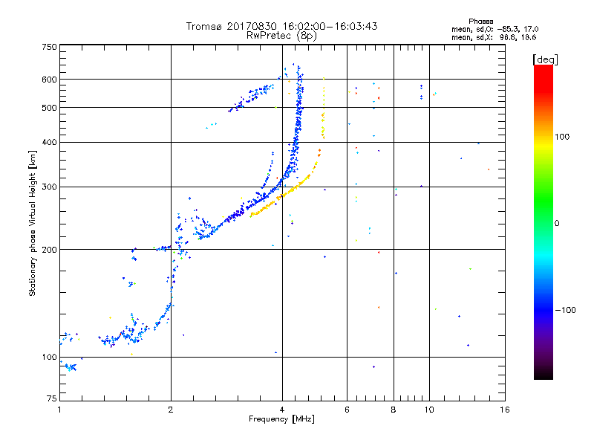The height and width of the screenshot is (446, 594).
Task: Click the colorbar label '0'
Action: pos(557,223)
